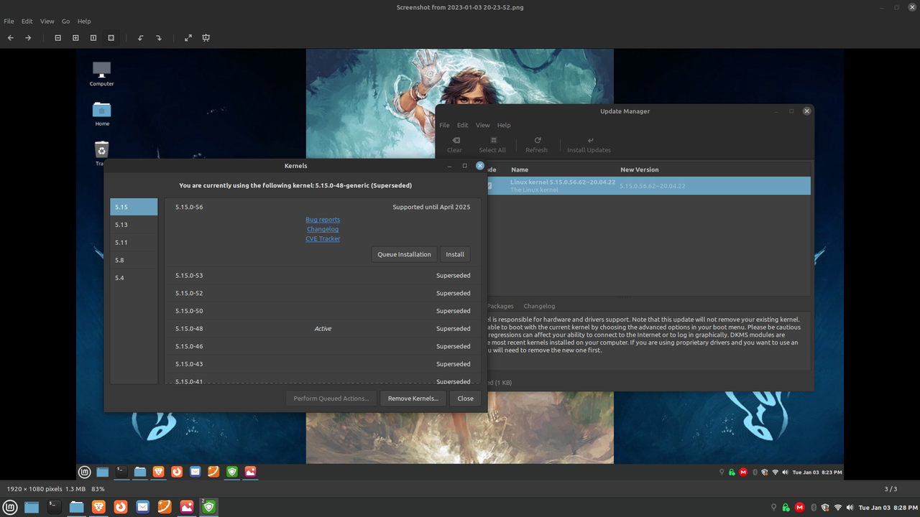The image size is (920, 517).
Task: Toggle the fullscreen view icon in the image viewer
Action: (188, 37)
